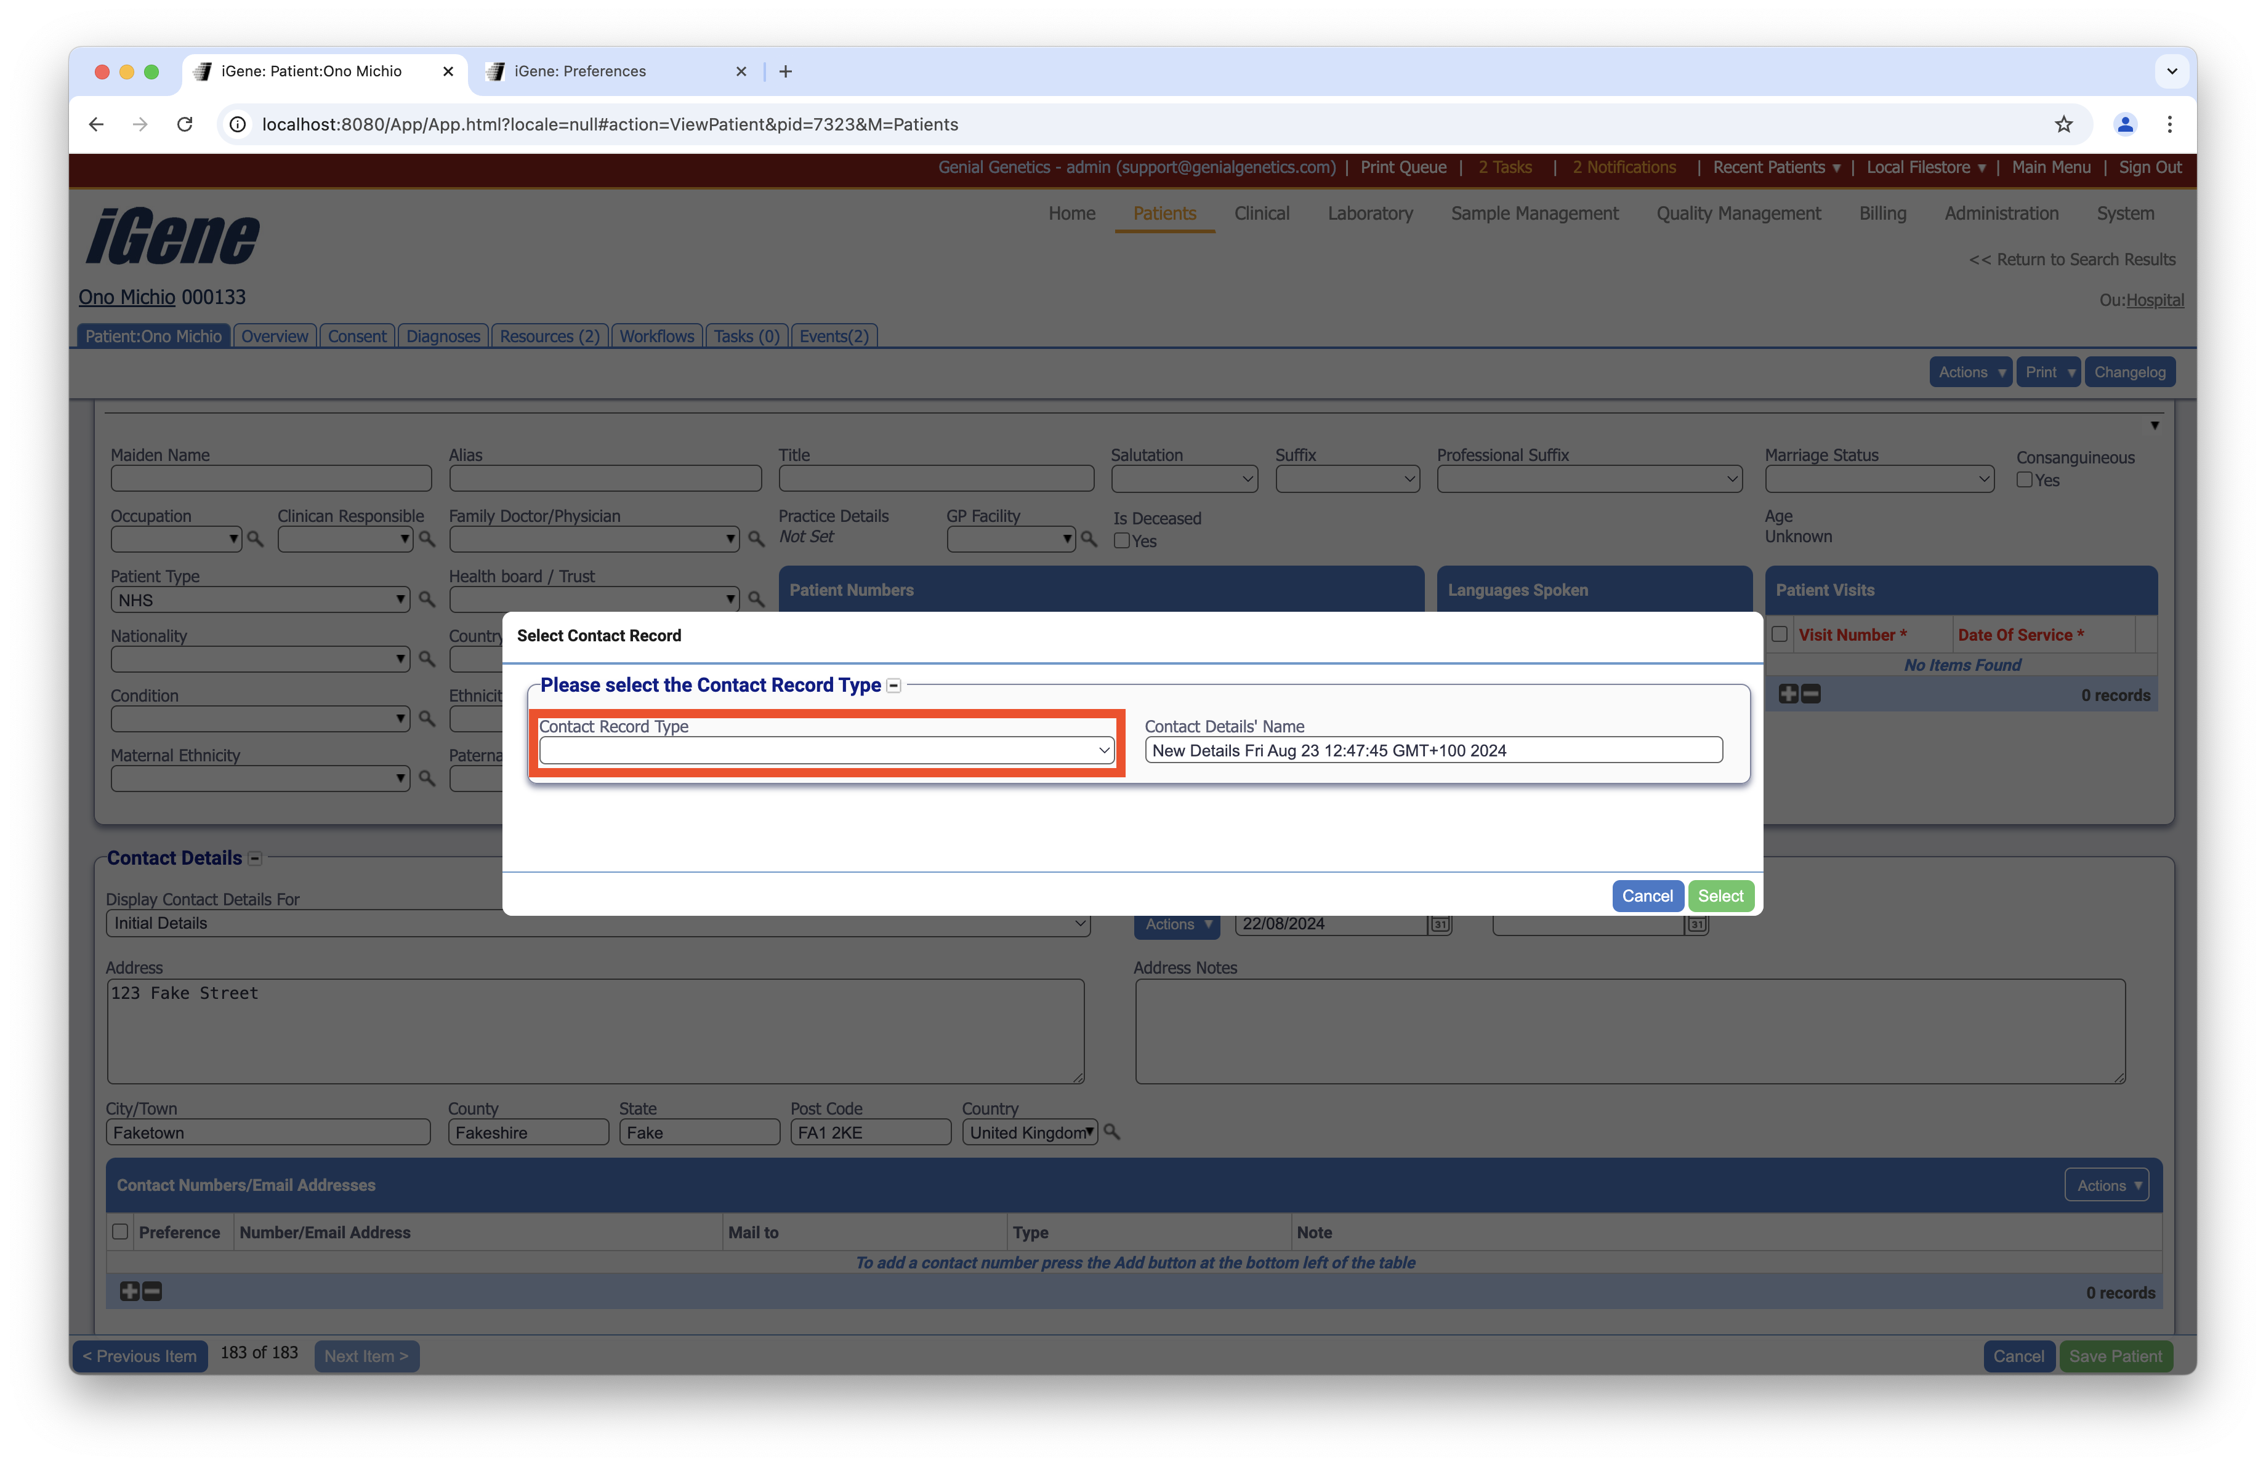The image size is (2266, 1466).
Task: Add a contact number row
Action: click(x=129, y=1292)
